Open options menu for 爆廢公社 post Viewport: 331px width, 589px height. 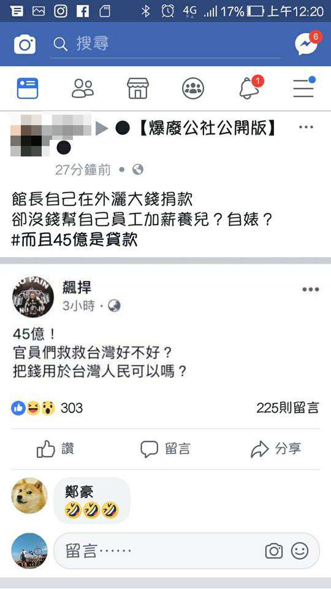306,128
